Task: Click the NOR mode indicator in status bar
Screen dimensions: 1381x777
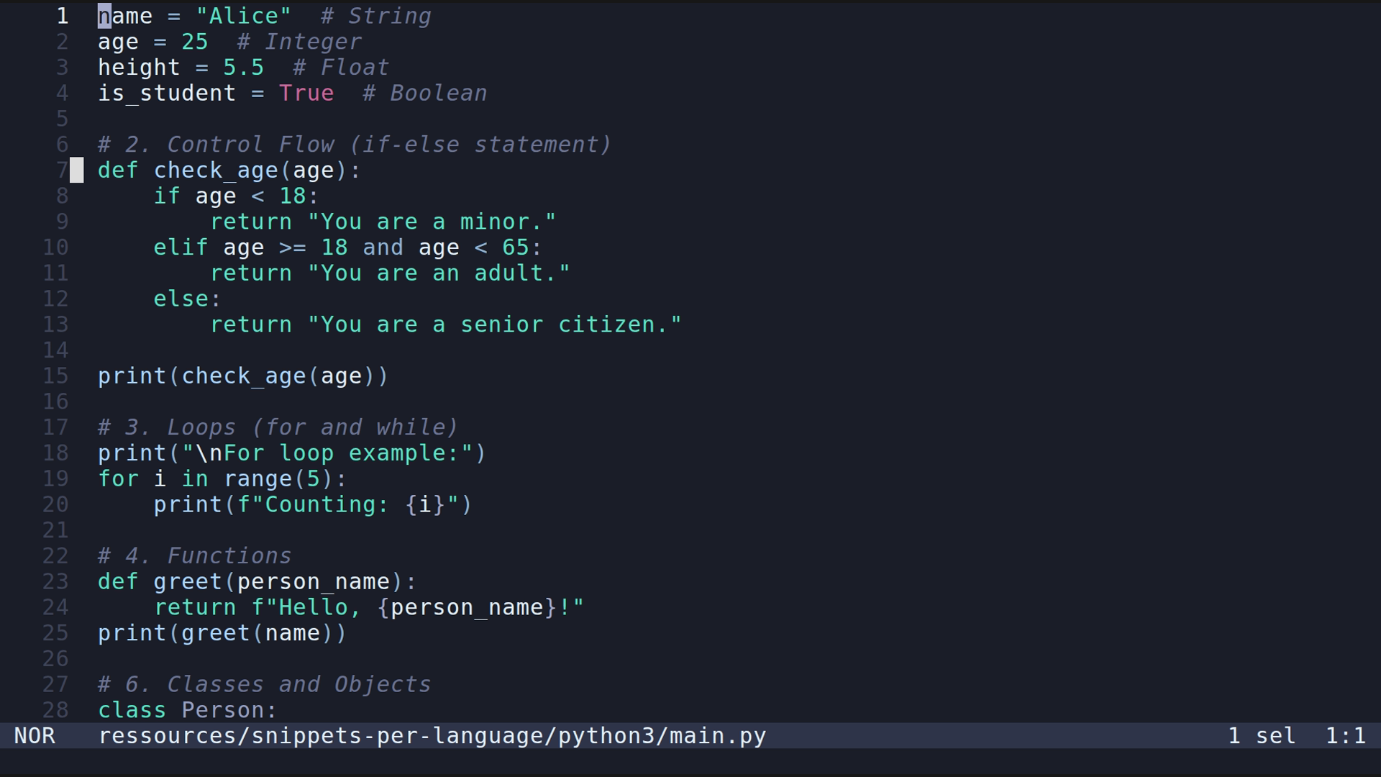Action: (36, 735)
